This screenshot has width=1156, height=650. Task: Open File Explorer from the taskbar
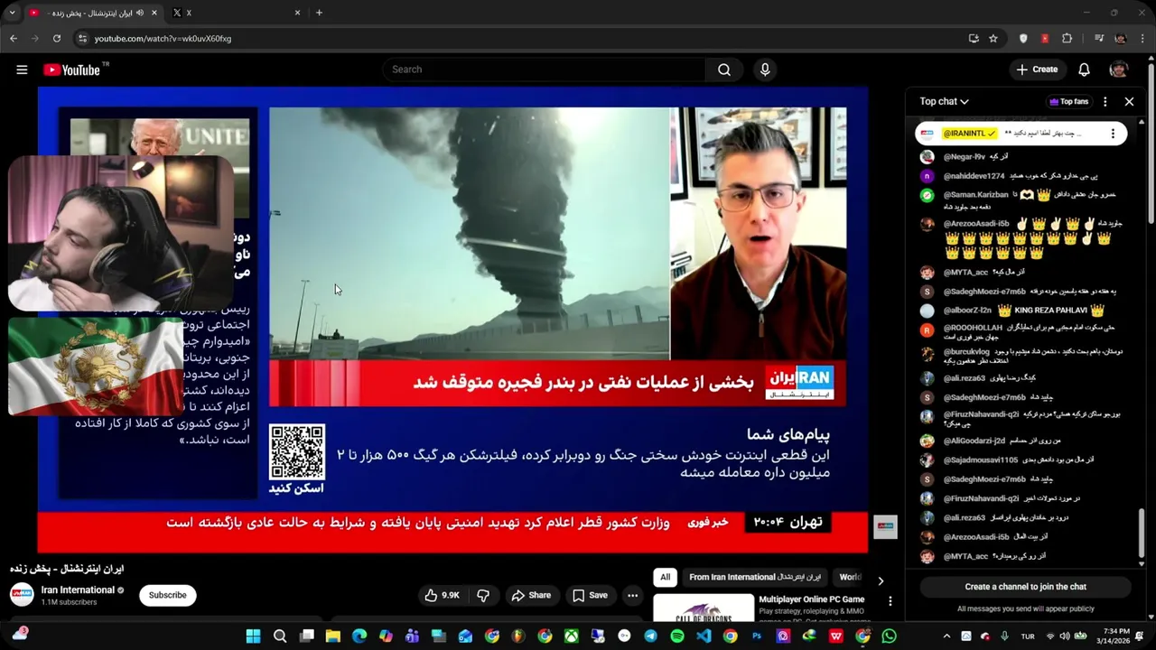(x=333, y=636)
